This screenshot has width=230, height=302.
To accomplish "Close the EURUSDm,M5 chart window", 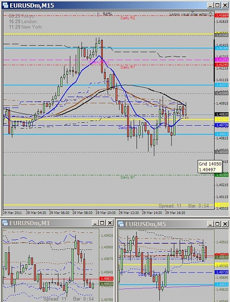I will [x=225, y=224].
